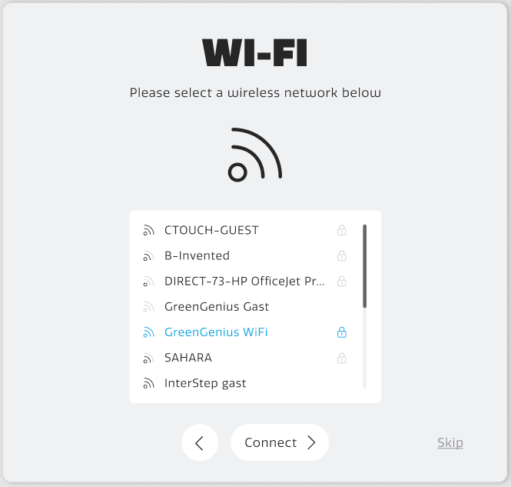Select the highlighted GreenGenius WiFi network
511x487 pixels.
coord(216,332)
